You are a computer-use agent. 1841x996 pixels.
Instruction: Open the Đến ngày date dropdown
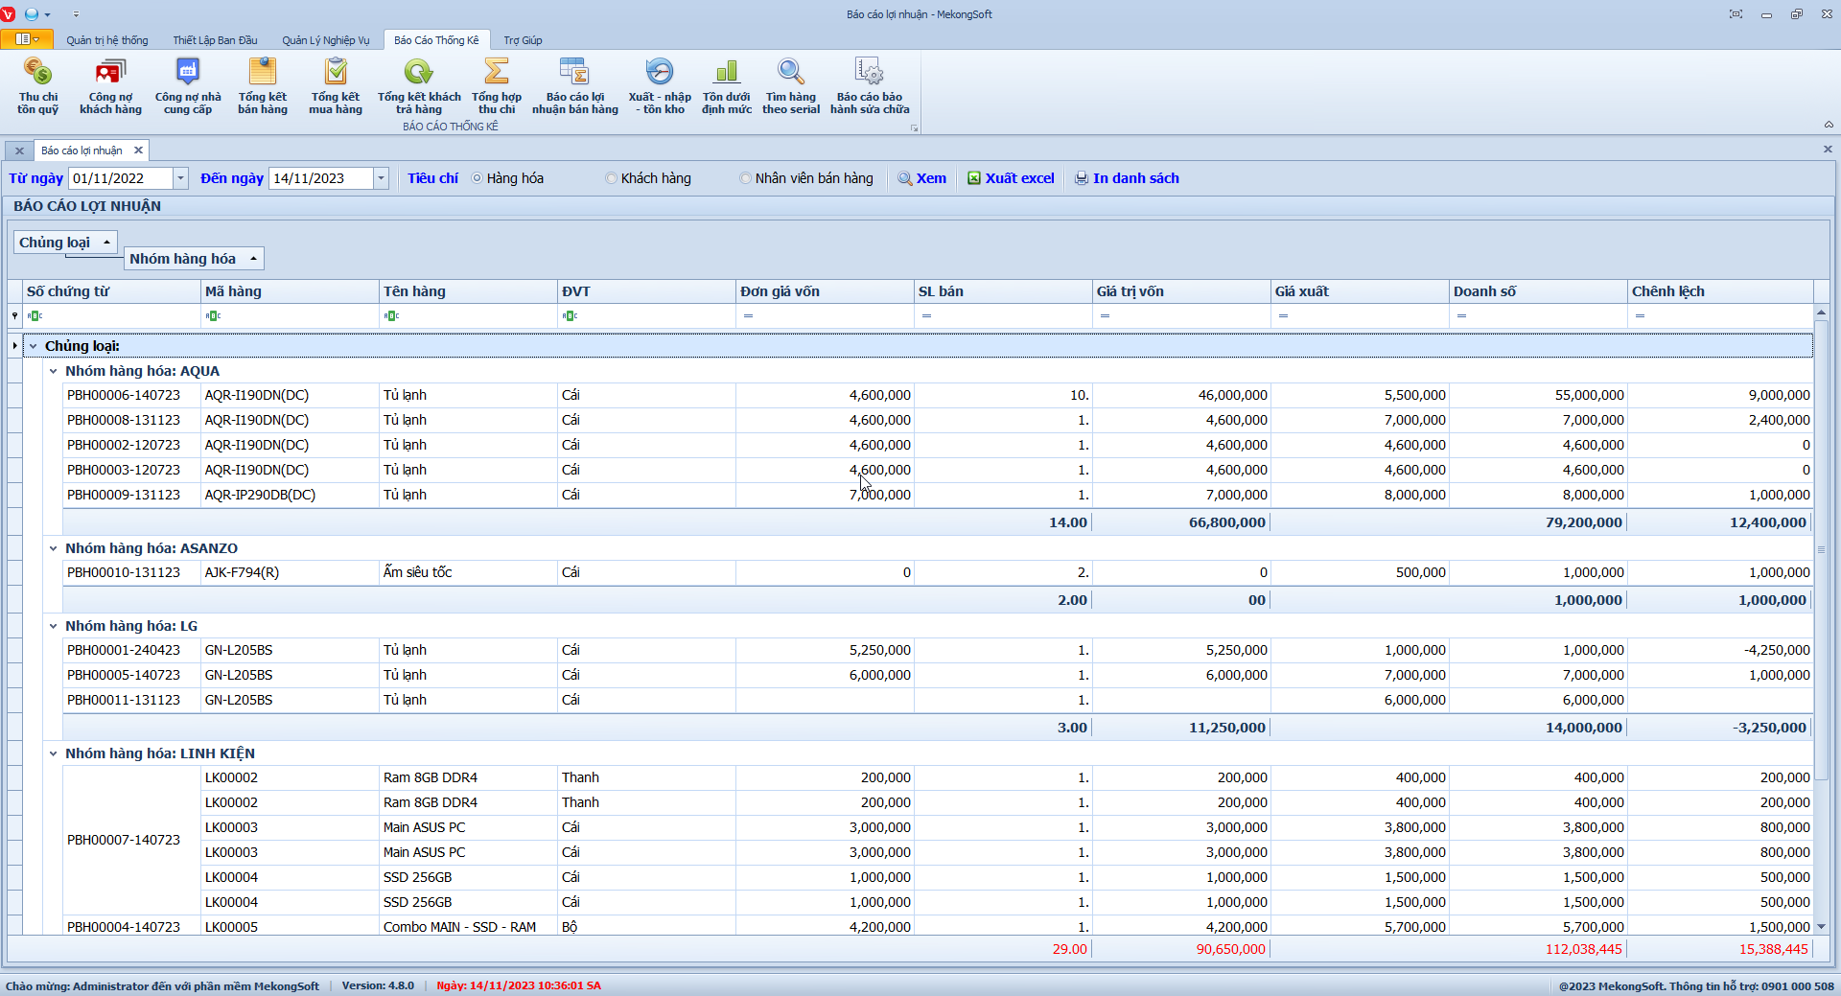tap(381, 178)
